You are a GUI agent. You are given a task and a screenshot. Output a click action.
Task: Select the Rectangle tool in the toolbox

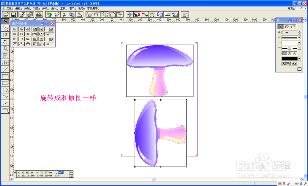[5, 76]
